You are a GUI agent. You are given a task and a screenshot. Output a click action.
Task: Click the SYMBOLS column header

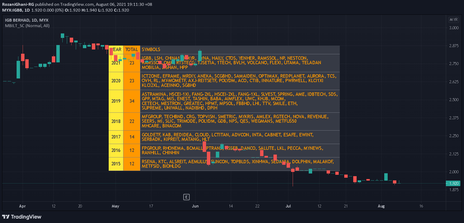tap(151, 49)
